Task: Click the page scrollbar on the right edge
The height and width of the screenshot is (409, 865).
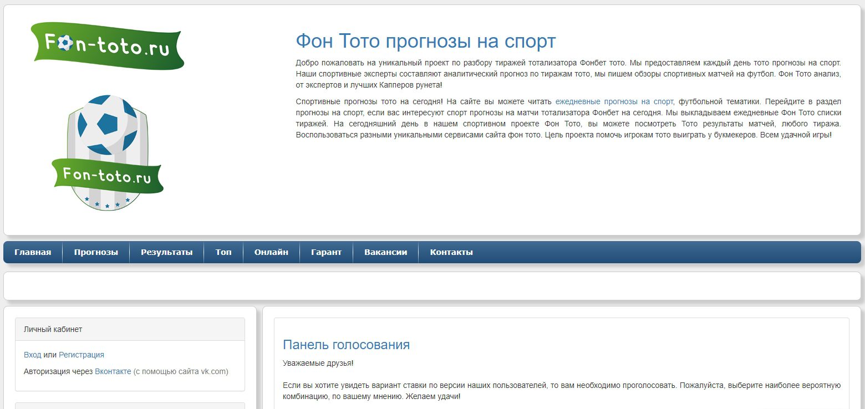Action: (x=862, y=204)
